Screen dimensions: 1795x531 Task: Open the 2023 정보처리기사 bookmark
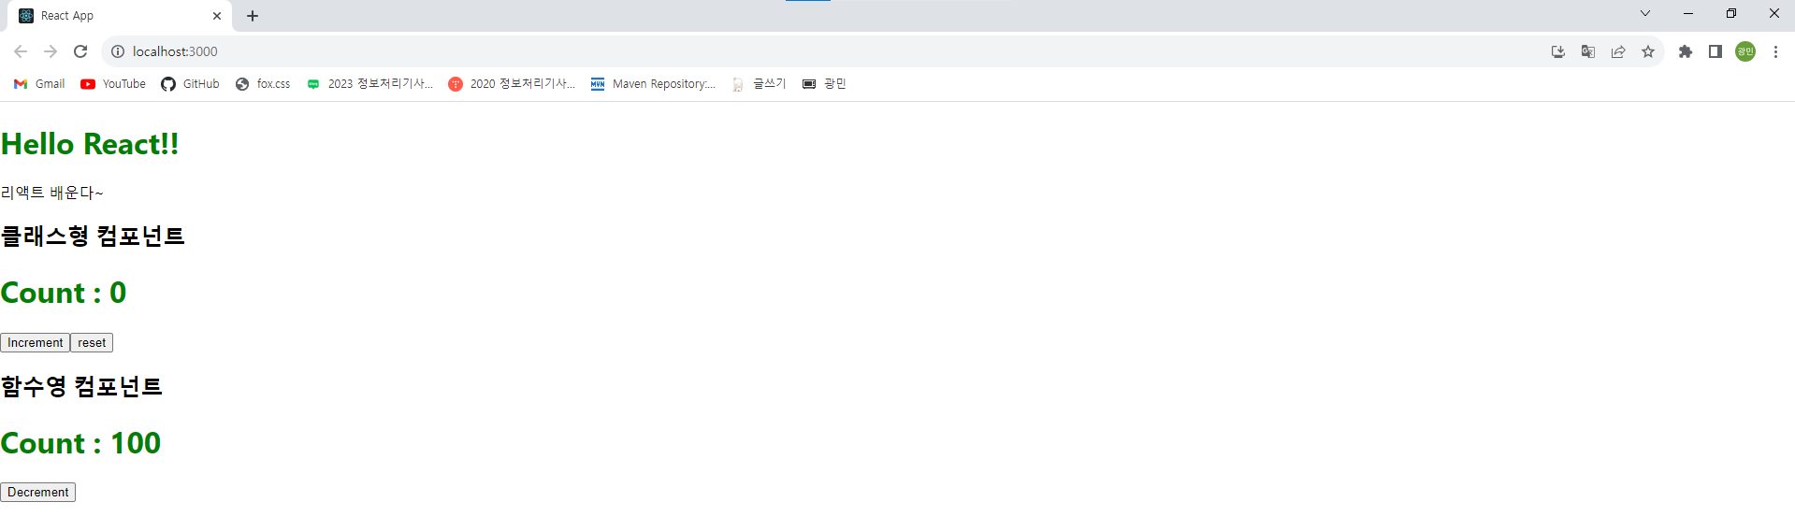point(369,84)
